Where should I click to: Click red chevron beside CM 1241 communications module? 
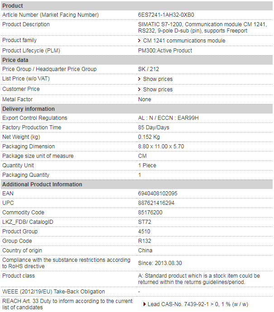pyautogui.click(x=139, y=41)
